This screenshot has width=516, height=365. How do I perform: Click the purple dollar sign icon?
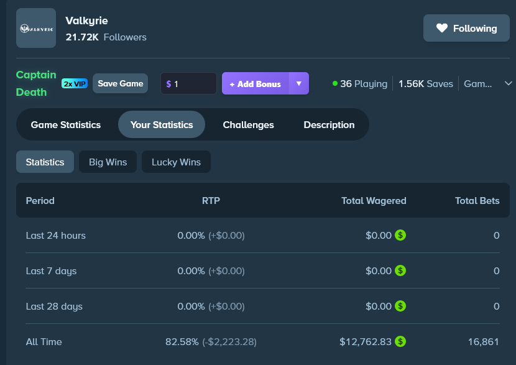[168, 84]
